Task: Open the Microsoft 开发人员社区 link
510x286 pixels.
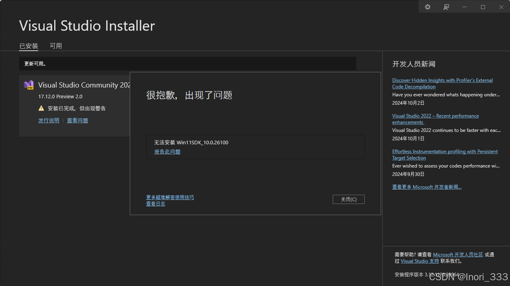Action: click(x=458, y=255)
